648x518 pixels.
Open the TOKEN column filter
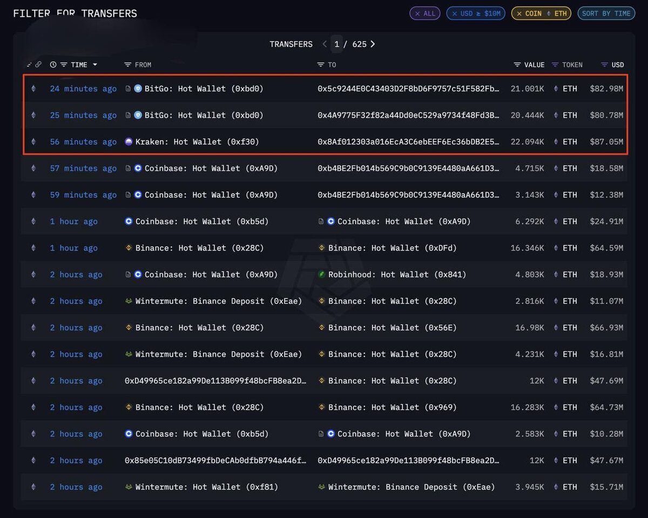555,65
